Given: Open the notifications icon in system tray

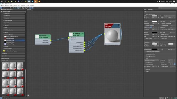Looking at the screenshot, I should (174, 1).
